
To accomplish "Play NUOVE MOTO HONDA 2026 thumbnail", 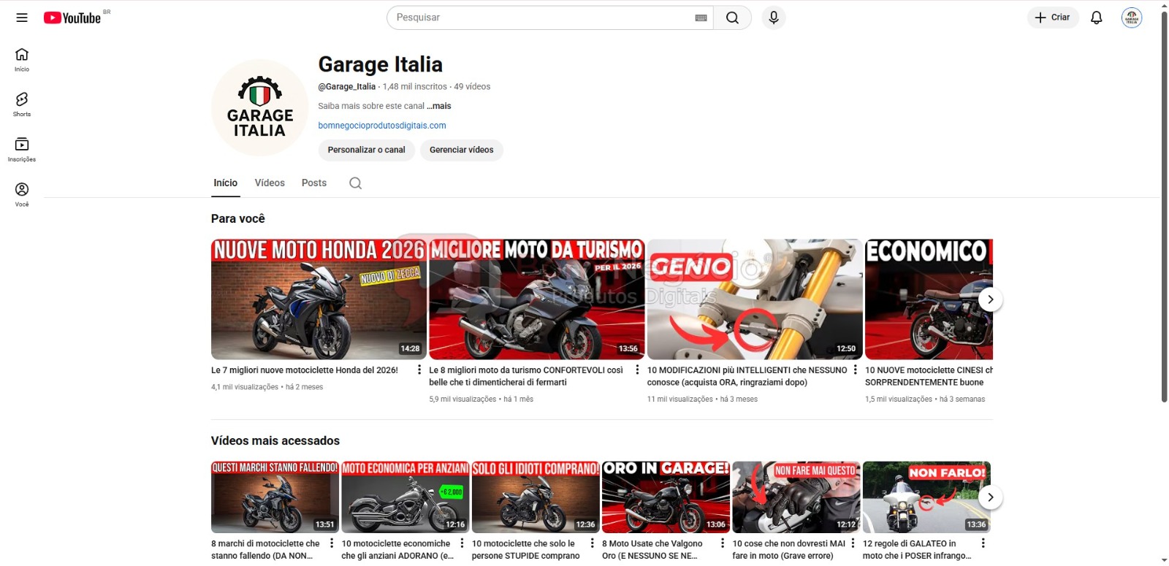I will coord(318,299).
